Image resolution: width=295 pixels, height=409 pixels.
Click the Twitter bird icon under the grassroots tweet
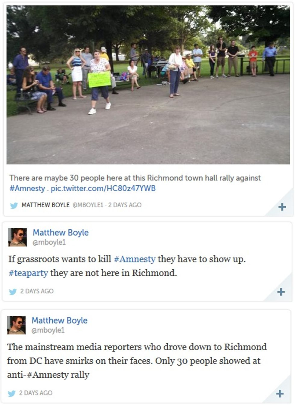(13, 292)
